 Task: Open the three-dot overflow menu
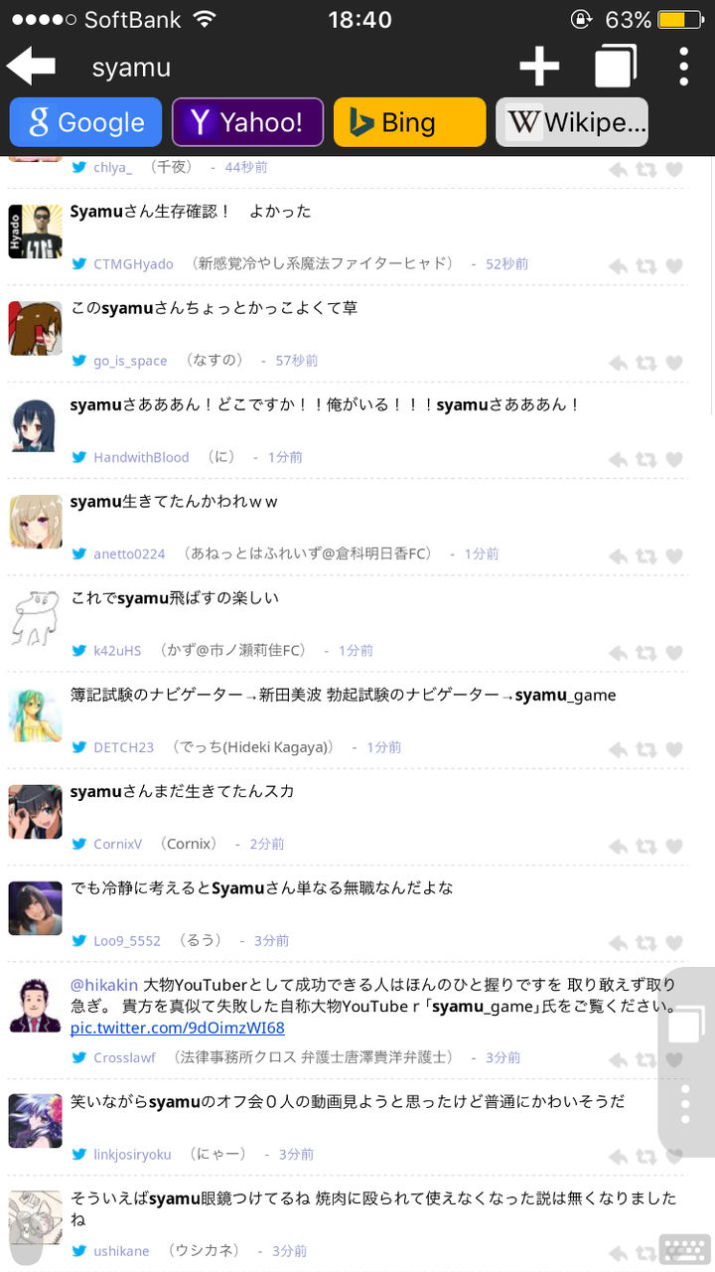coord(684,67)
